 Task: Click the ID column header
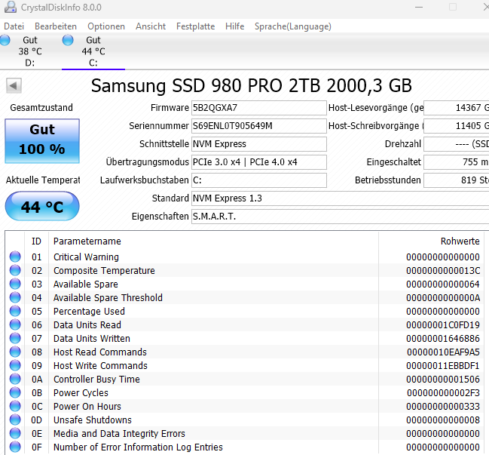36,241
